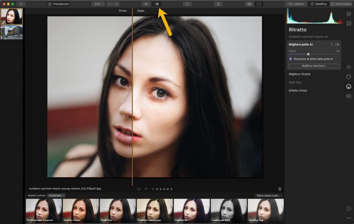Switch to single image view
Screen dimensions: 354x224
click(x=259, y=4)
